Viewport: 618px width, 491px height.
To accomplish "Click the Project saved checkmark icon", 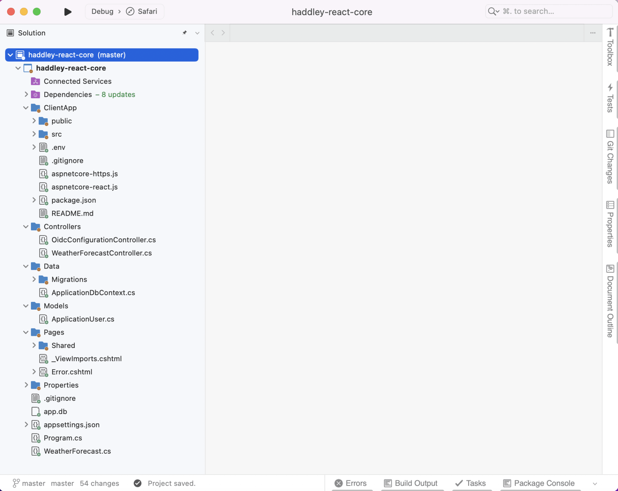I will [x=137, y=483].
